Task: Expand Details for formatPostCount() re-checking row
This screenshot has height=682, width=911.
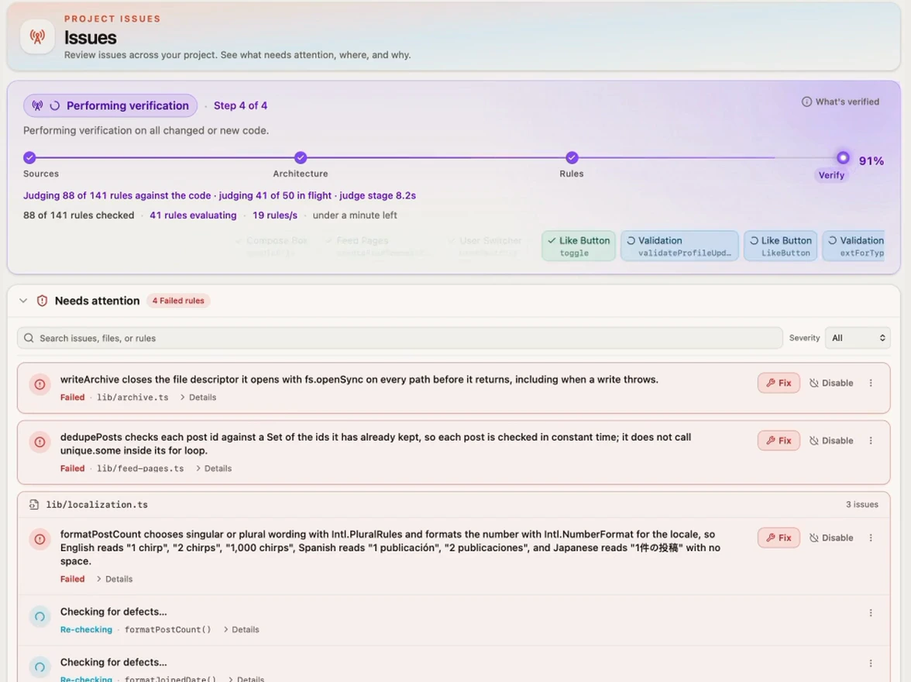Action: (241, 629)
